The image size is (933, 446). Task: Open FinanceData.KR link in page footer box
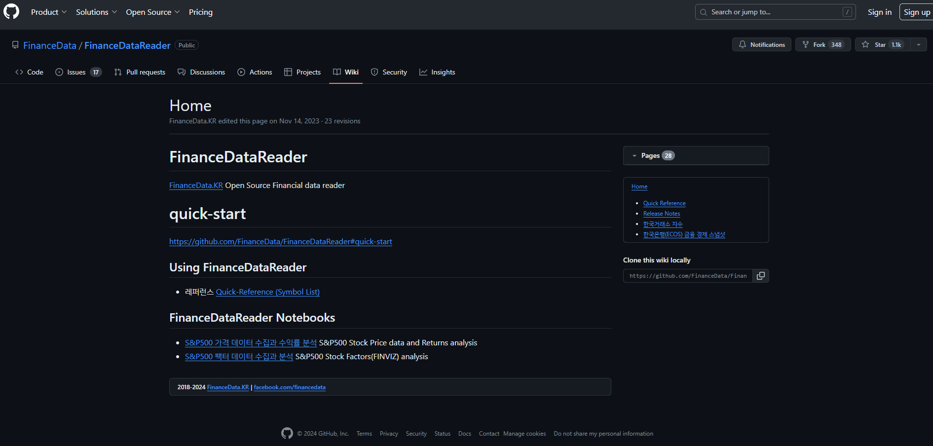tap(228, 387)
